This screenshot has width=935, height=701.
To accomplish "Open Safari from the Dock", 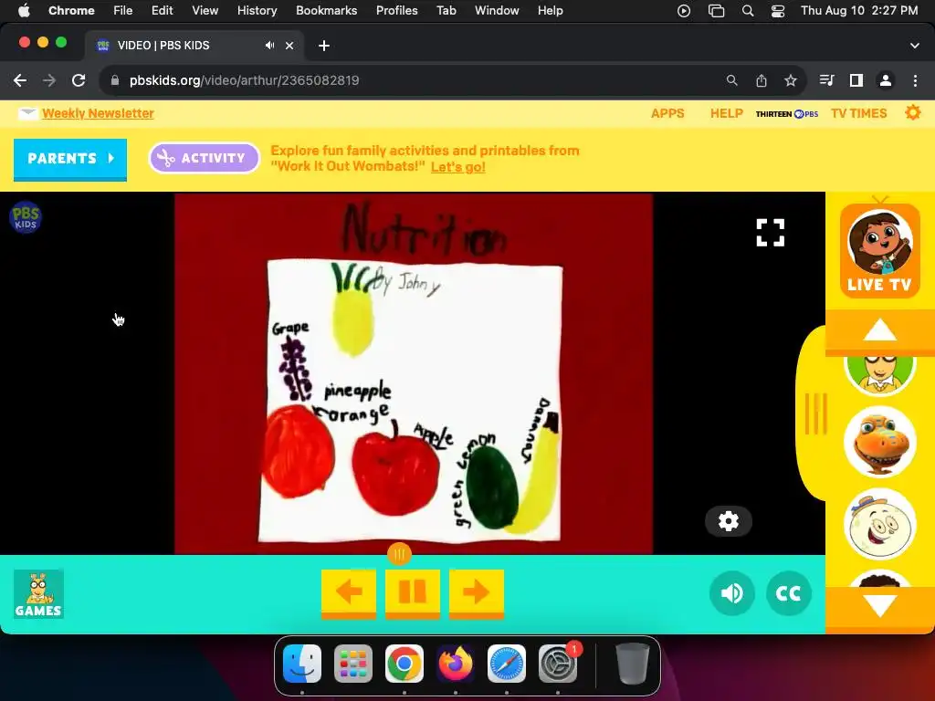I will coord(506,664).
